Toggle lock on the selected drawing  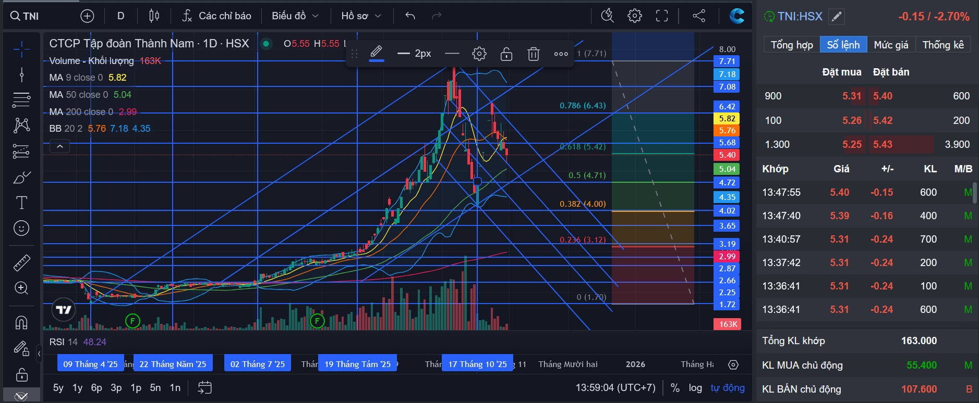[506, 54]
